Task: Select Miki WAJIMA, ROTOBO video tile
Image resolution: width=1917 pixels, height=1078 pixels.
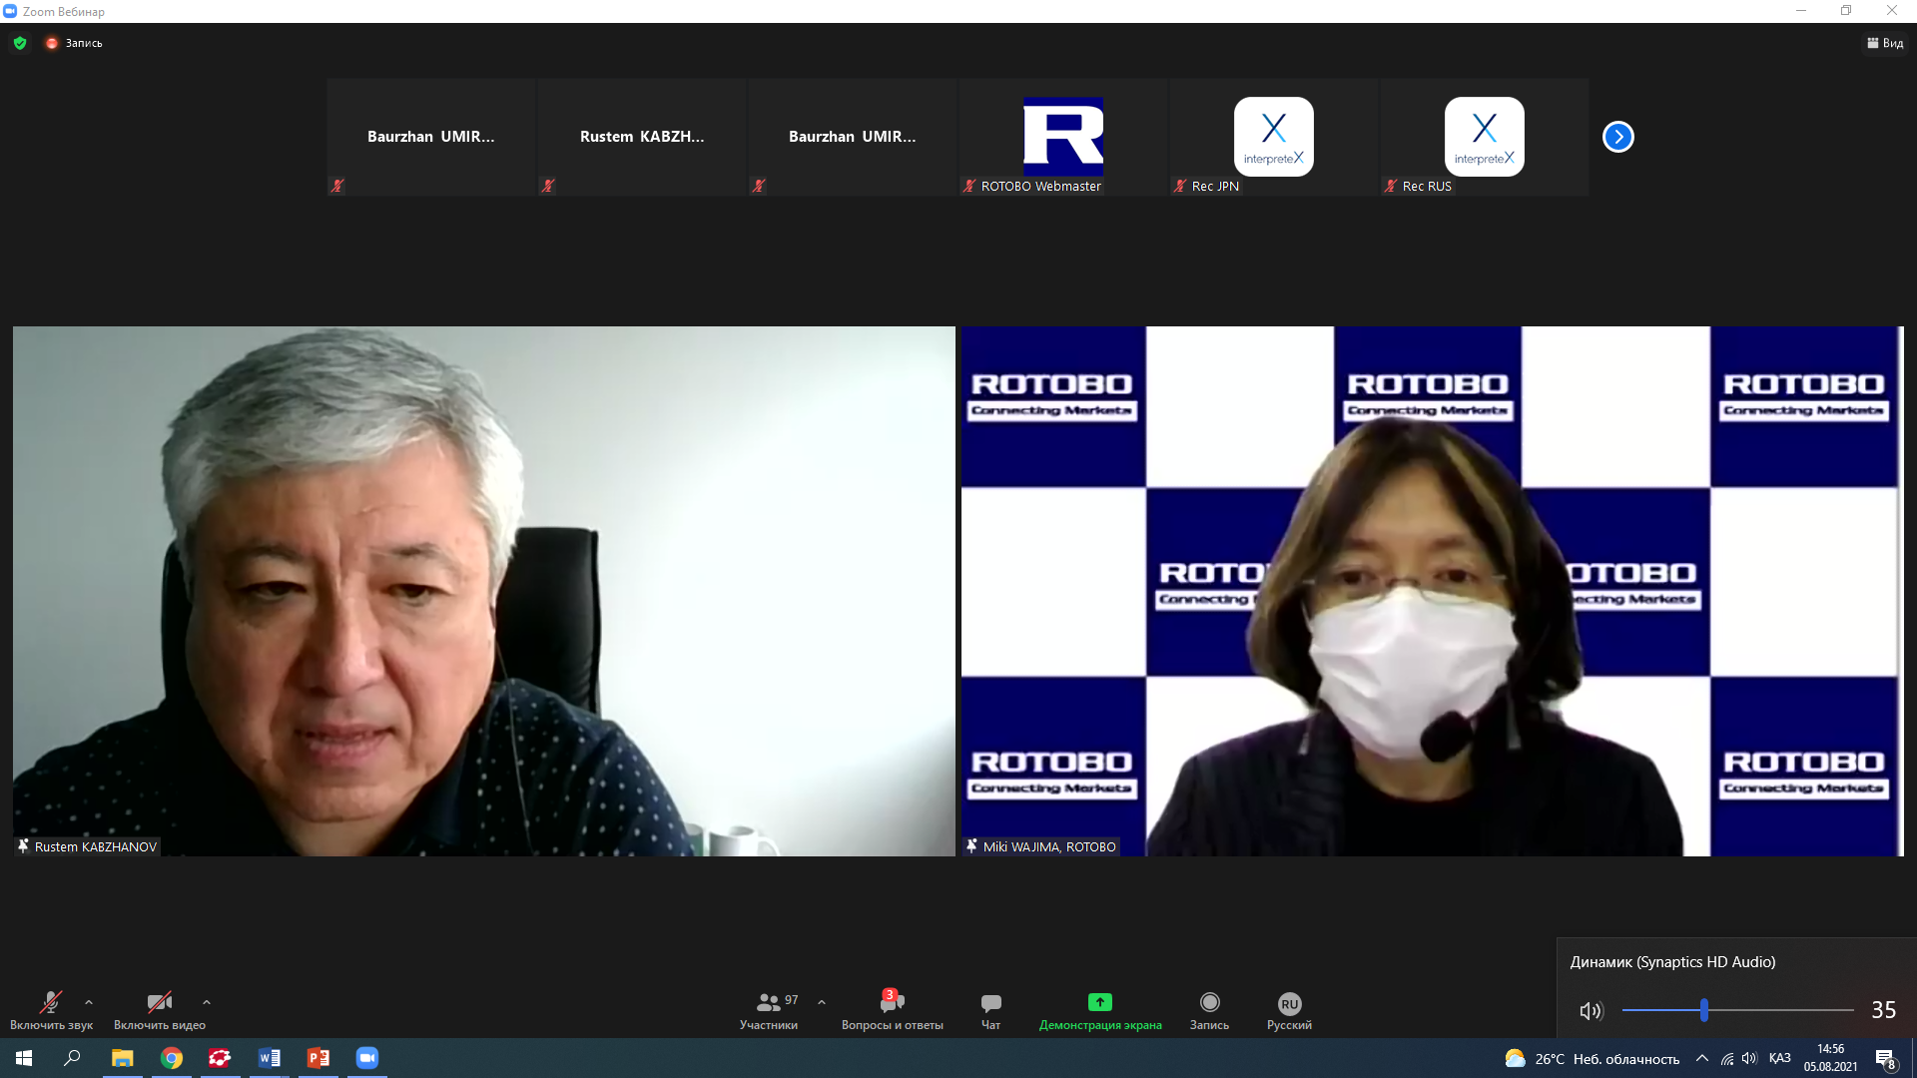Action: (1432, 591)
